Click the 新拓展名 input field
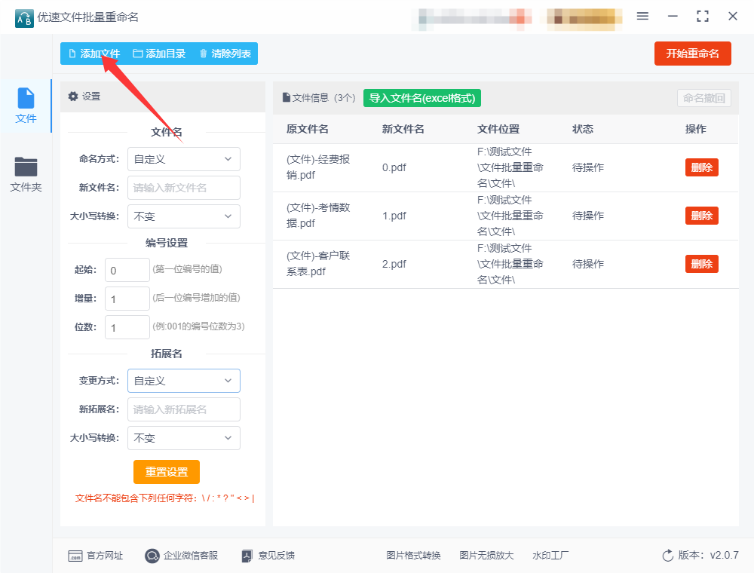 (184, 409)
